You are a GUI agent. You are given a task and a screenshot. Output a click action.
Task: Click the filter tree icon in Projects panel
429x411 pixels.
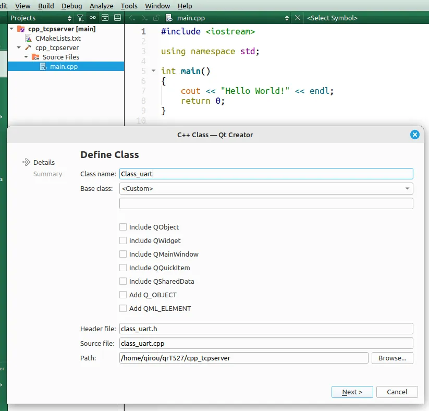[x=80, y=18]
